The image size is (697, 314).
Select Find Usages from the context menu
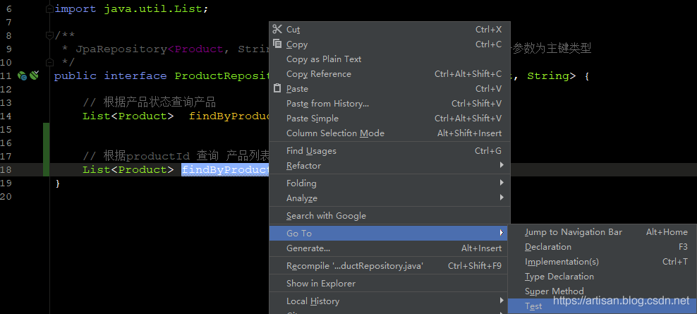click(x=311, y=151)
